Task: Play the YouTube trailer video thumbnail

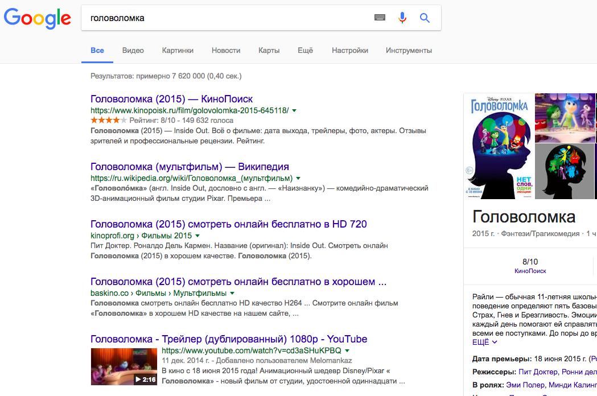Action: tap(124, 366)
